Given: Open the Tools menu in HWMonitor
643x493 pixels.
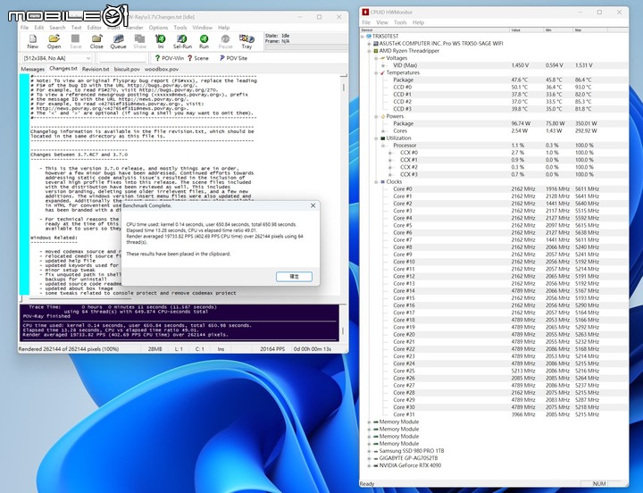Looking at the screenshot, I should tap(400, 22).
